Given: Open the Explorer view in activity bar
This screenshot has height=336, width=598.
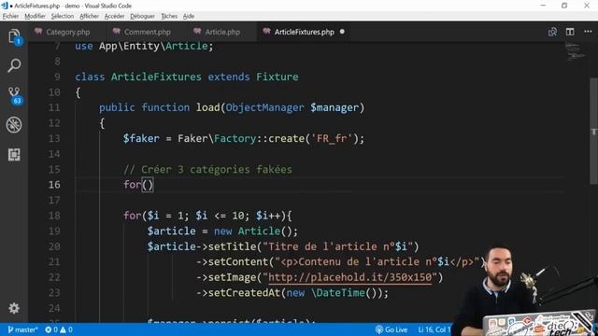Looking at the screenshot, I should pos(14,37).
